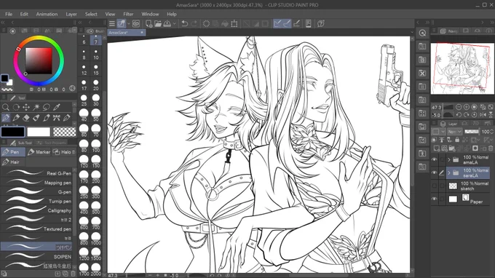Hide the Paper layer
This screenshot has height=278, width=495.
click(435, 199)
